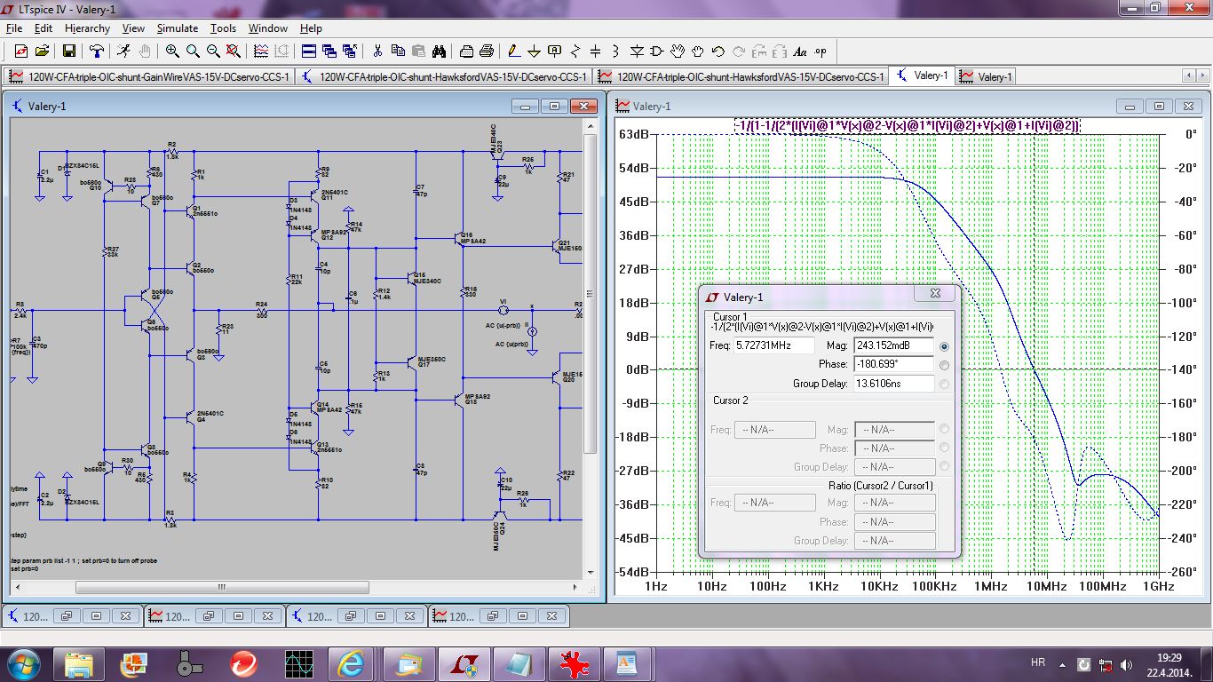Select Cursor 1 Phase radio button
This screenshot has height=682, width=1213.
coord(943,365)
